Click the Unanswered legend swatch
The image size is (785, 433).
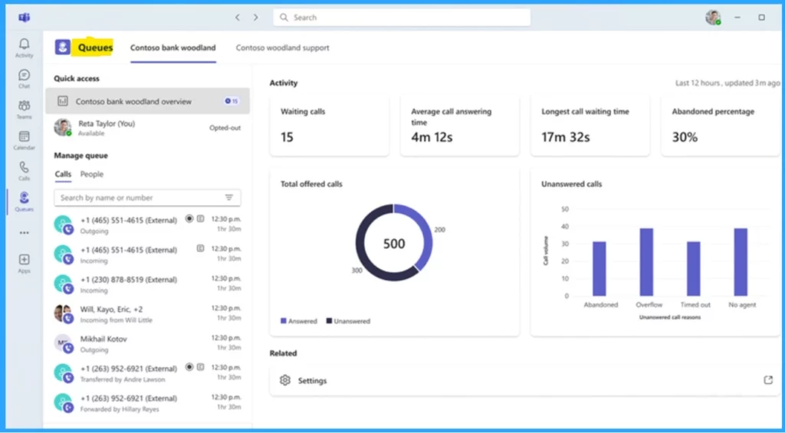[x=329, y=321]
